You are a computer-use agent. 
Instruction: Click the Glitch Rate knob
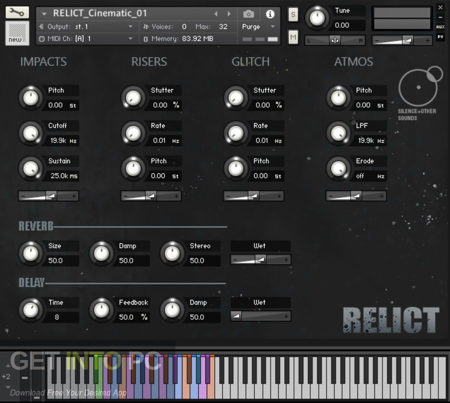pos(235,133)
